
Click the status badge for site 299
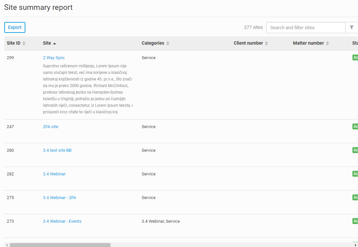pos(355,58)
